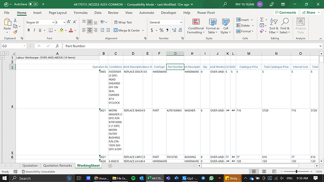This screenshot has height=182, width=324.
Task: Apply the Borders icon
Action: (51, 30)
